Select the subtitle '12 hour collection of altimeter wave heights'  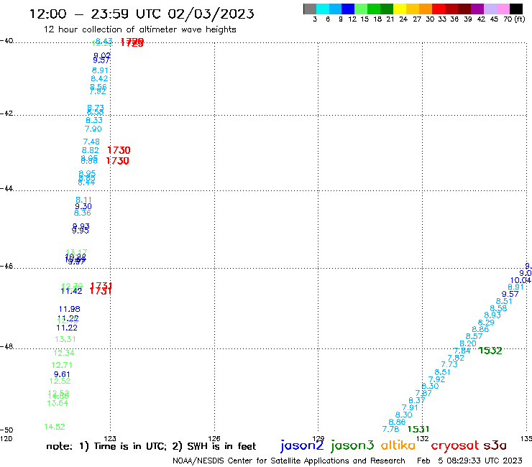(x=139, y=29)
